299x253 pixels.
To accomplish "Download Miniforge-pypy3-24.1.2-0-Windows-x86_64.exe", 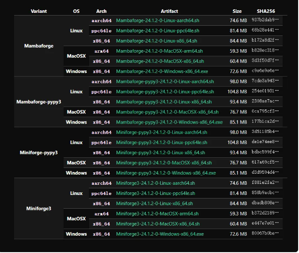I will (166, 173).
